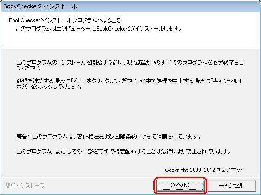261x195 pixels.
Task: Click the 警告: warning label
Action: pyautogui.click(x=23, y=137)
